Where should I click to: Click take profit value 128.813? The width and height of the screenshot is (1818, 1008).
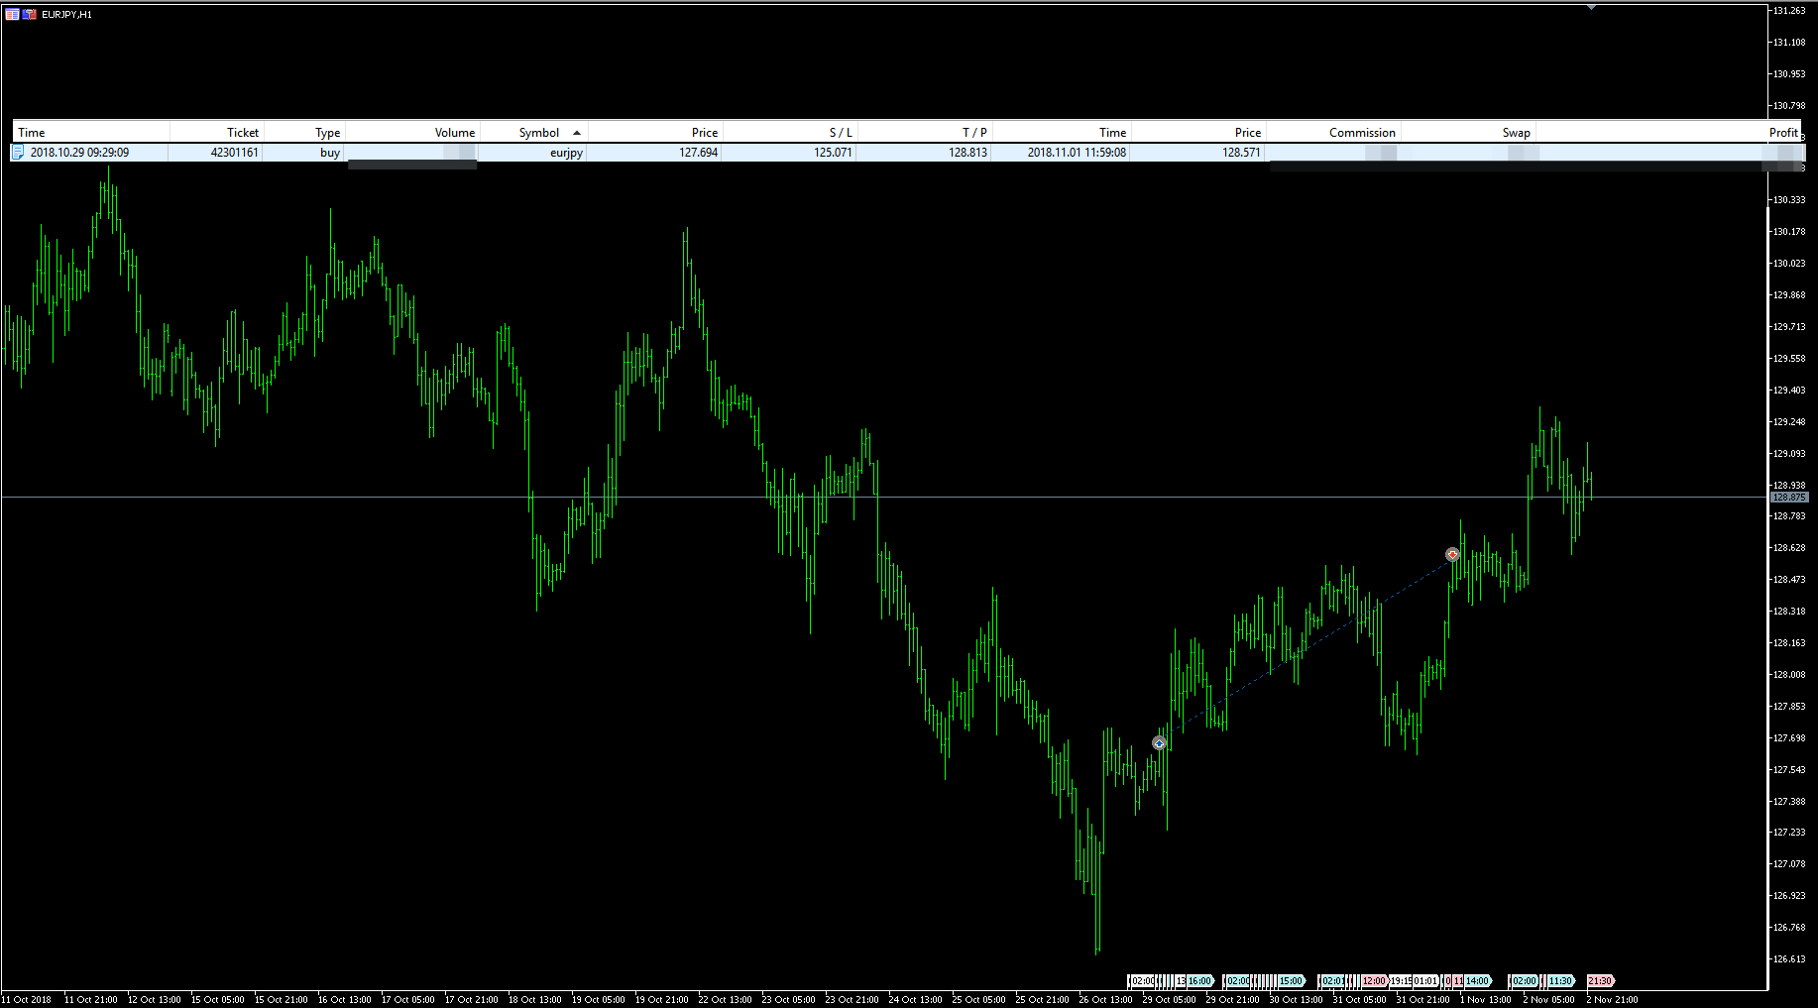click(x=968, y=153)
